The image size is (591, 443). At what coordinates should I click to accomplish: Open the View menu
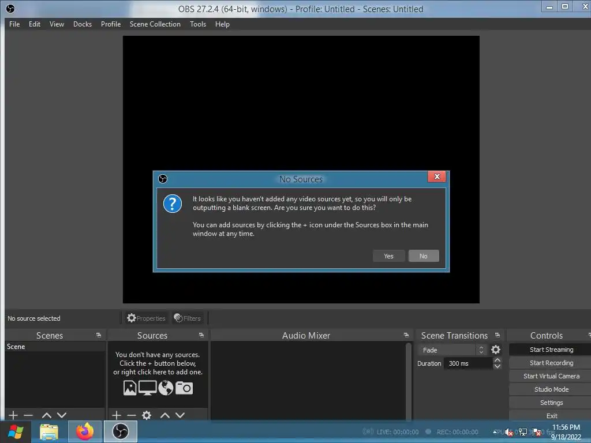[57, 24]
